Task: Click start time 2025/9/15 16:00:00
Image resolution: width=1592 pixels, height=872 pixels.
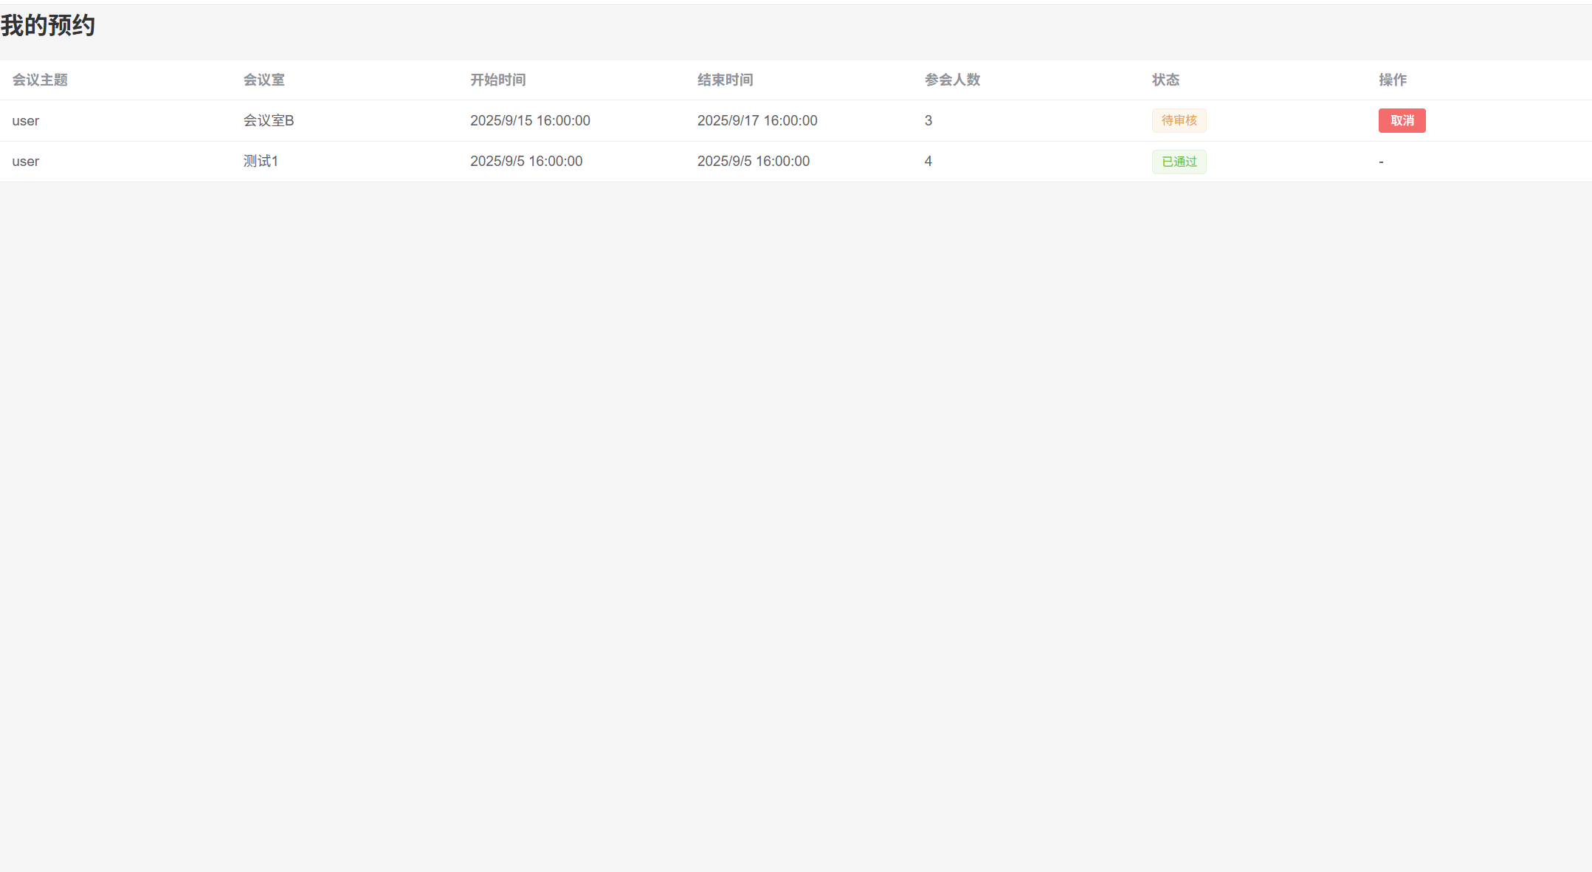Action: [x=530, y=120]
